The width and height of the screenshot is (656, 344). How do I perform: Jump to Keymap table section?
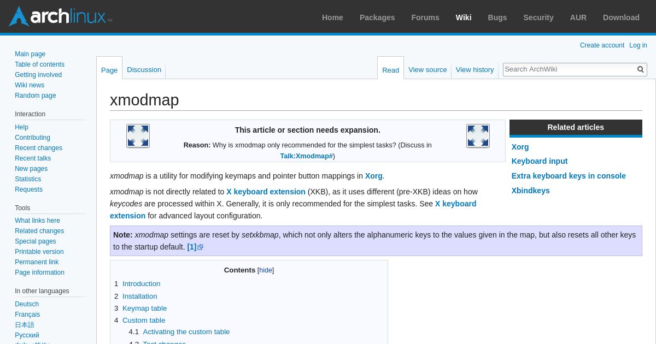point(144,308)
